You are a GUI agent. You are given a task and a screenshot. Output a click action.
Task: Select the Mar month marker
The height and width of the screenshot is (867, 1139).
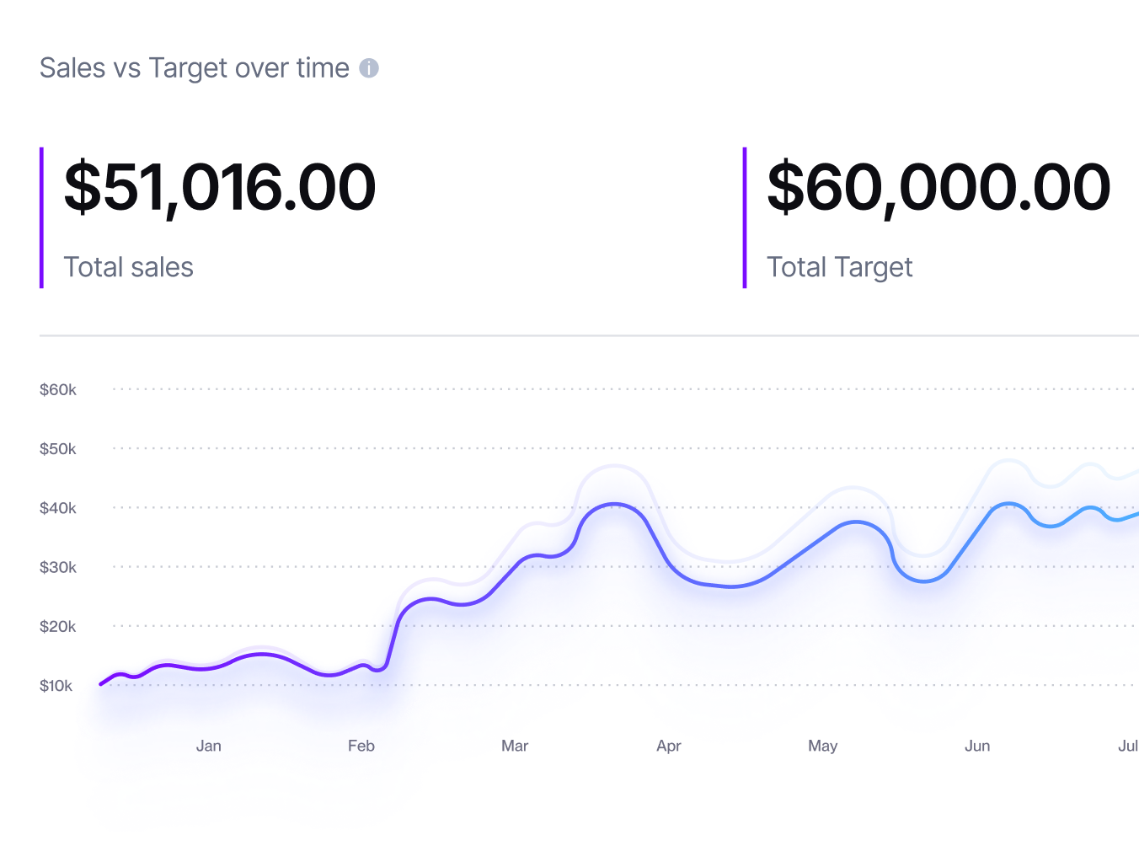[x=515, y=746]
